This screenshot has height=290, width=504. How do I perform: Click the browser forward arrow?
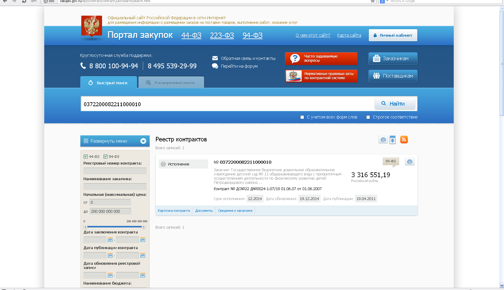[x=14, y=1]
